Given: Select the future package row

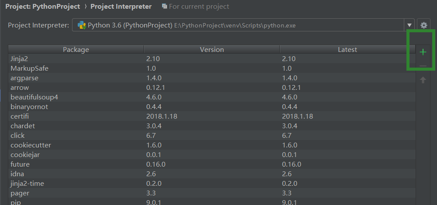Looking at the screenshot, I should pyautogui.click(x=212, y=164).
